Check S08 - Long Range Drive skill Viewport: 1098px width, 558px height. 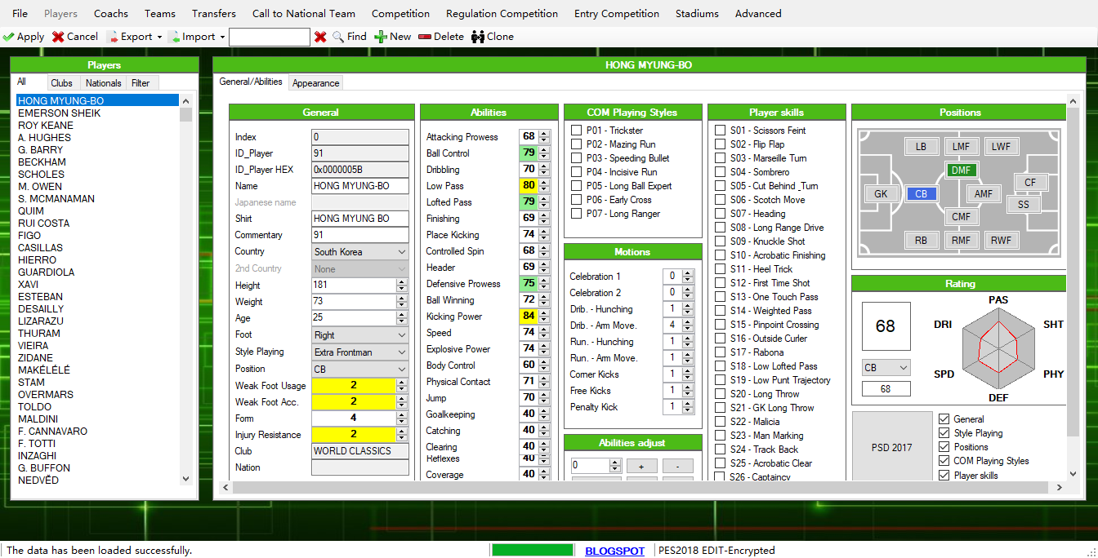click(721, 228)
